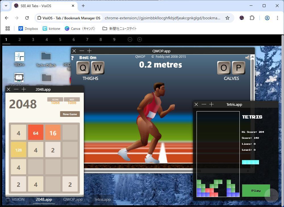284x207 pixels.
Task: Click the P calf key in QWOP
Action: (239, 68)
